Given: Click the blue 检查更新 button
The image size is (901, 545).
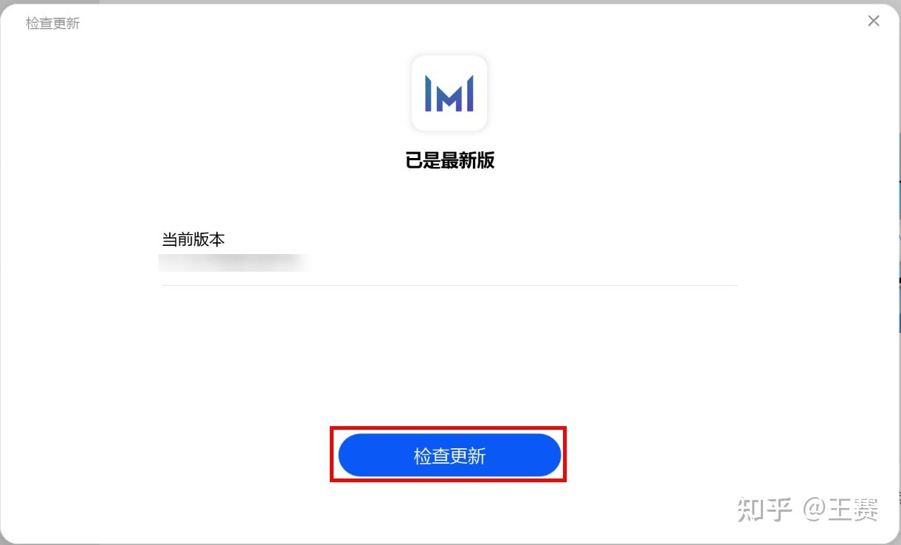Looking at the screenshot, I should (449, 456).
